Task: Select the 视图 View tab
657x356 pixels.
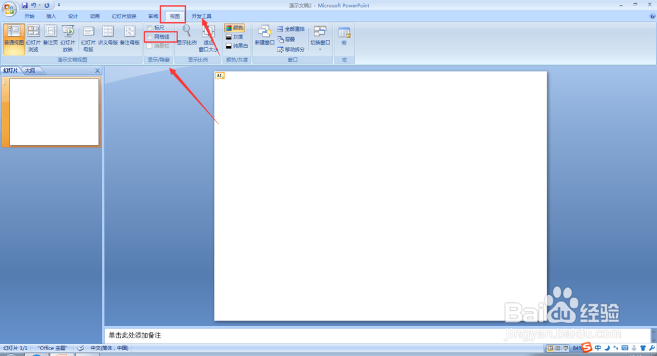Action: tap(175, 16)
